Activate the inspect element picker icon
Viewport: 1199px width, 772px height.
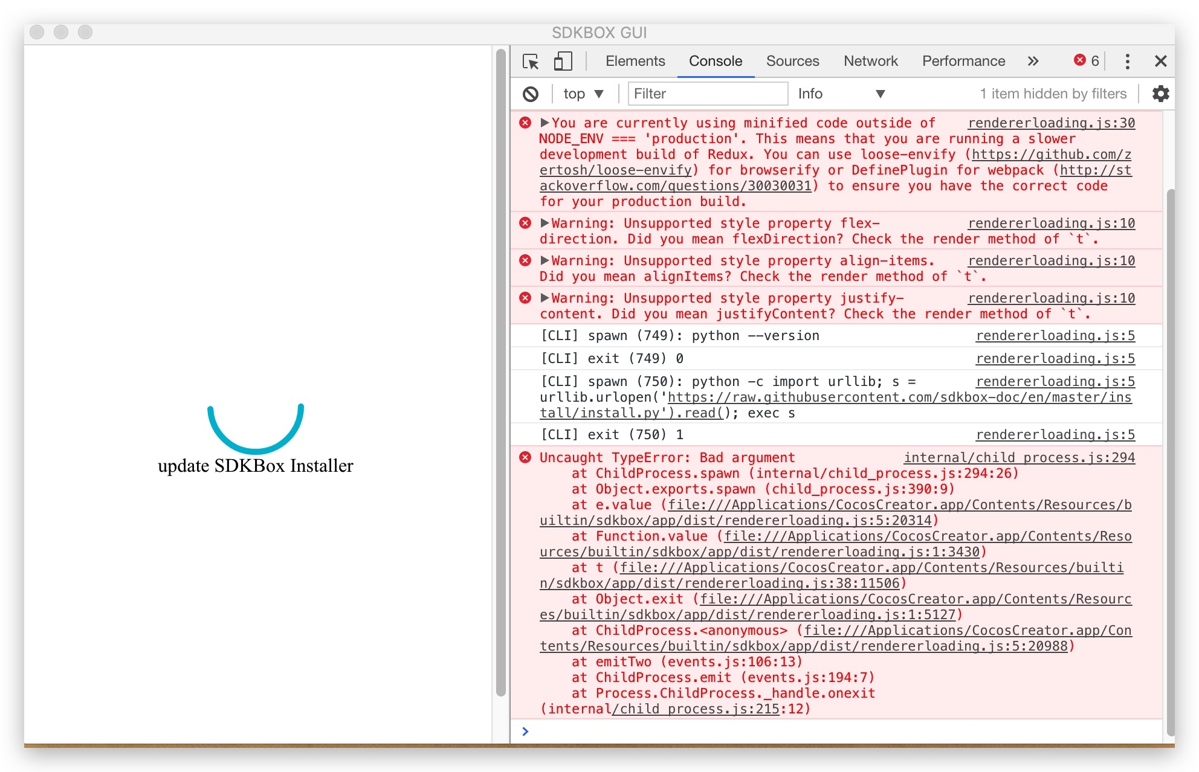pyautogui.click(x=531, y=62)
